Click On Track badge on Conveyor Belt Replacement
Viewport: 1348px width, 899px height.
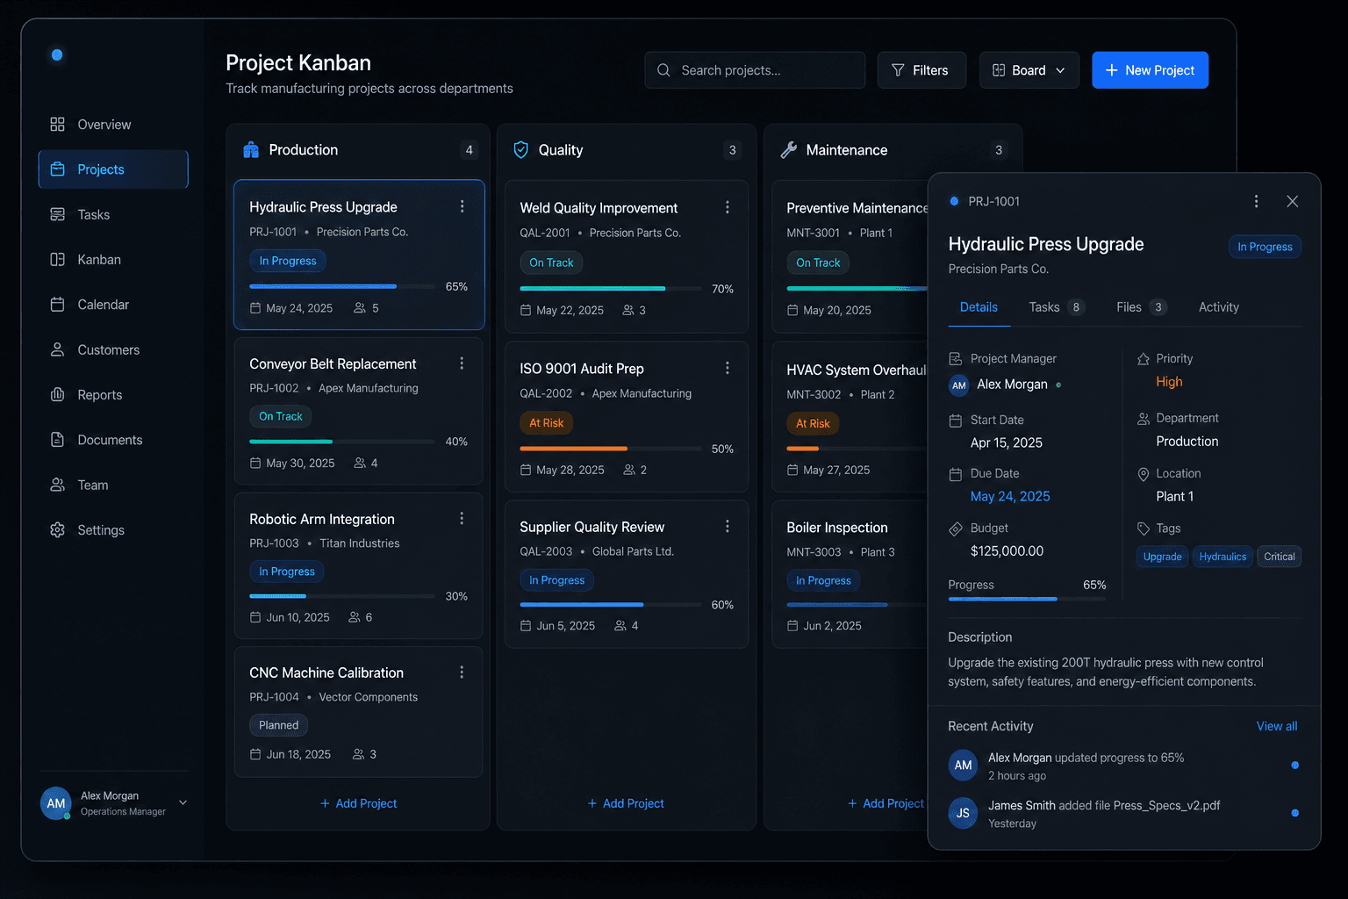pyautogui.click(x=280, y=416)
